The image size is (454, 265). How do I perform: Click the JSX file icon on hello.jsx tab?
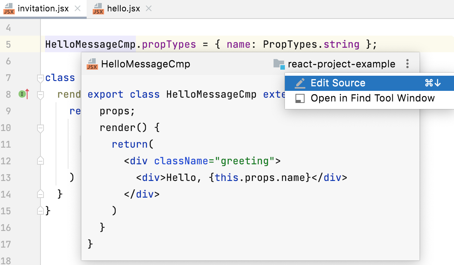[x=98, y=8]
